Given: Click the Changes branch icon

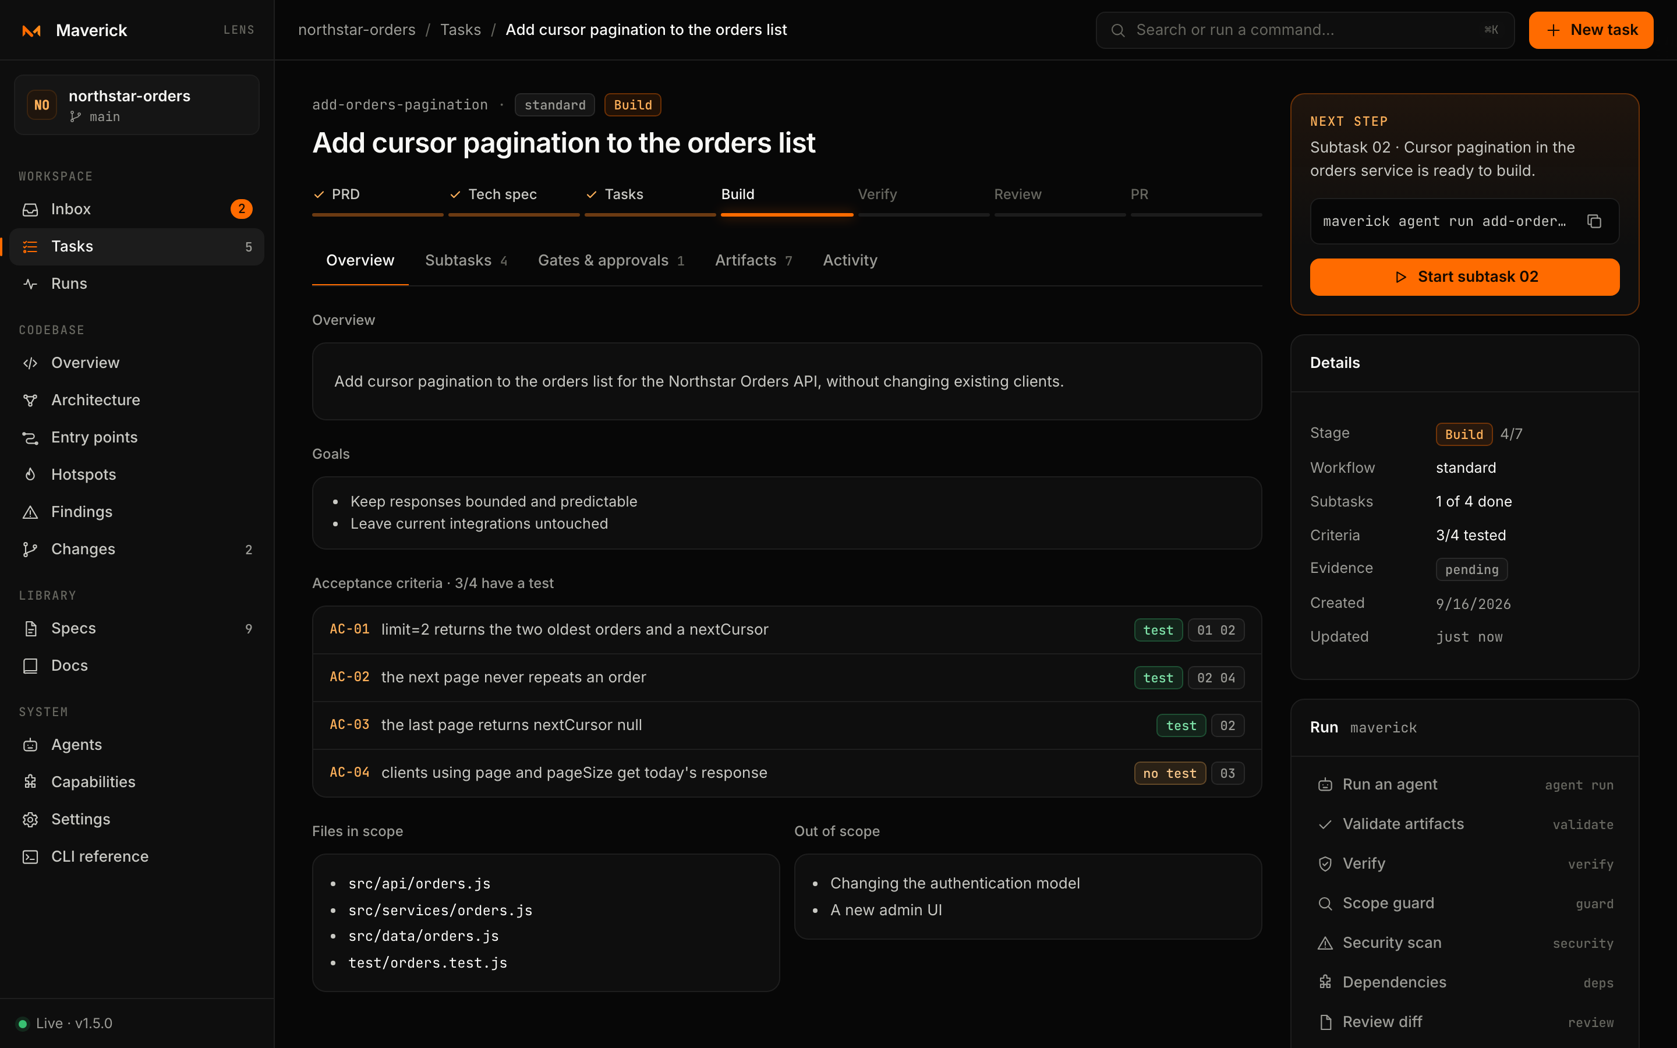Looking at the screenshot, I should coord(30,550).
